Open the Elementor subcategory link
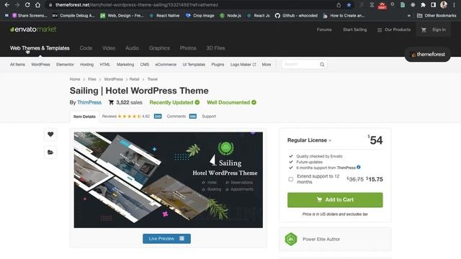The width and height of the screenshot is (461, 259). coord(65,64)
